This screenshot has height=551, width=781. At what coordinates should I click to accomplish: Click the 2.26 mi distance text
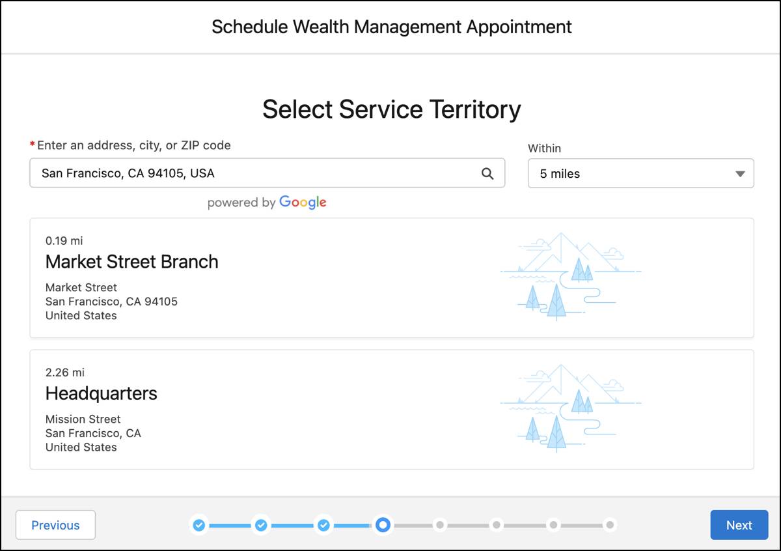click(x=65, y=373)
